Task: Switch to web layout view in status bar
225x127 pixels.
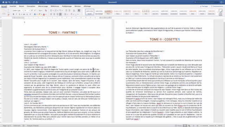Action: pyautogui.click(x=189, y=126)
